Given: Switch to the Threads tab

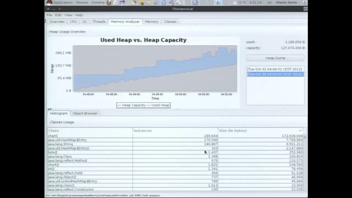Looking at the screenshot, I should coord(99,21).
